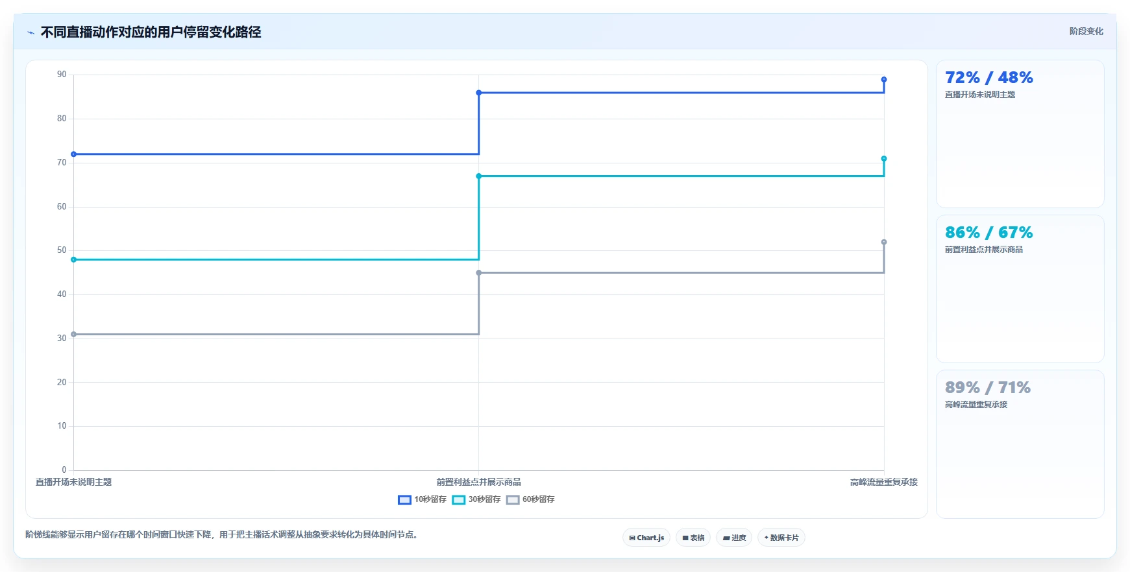Click the blue icon beside the panel title
This screenshot has height=572, width=1130.
click(x=31, y=32)
